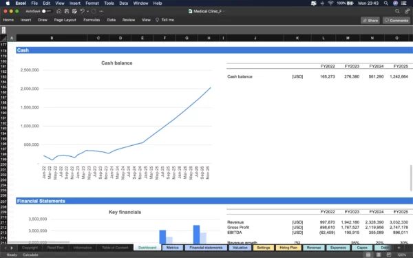Click the Tell me lightbulb icon
The image size is (413, 258).
[x=157, y=20]
